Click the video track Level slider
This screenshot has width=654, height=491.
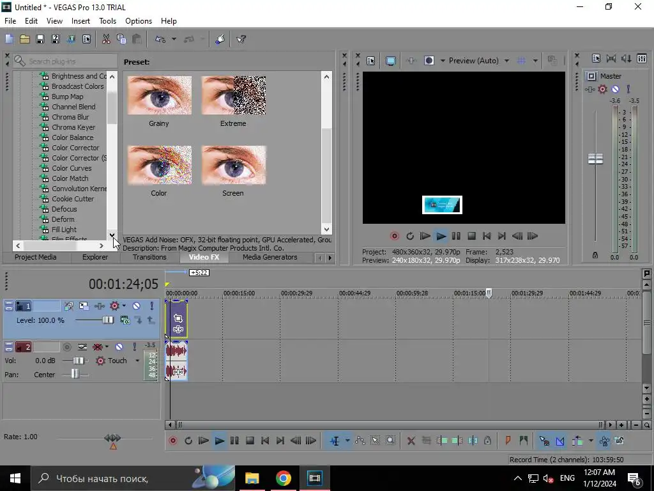tap(107, 320)
